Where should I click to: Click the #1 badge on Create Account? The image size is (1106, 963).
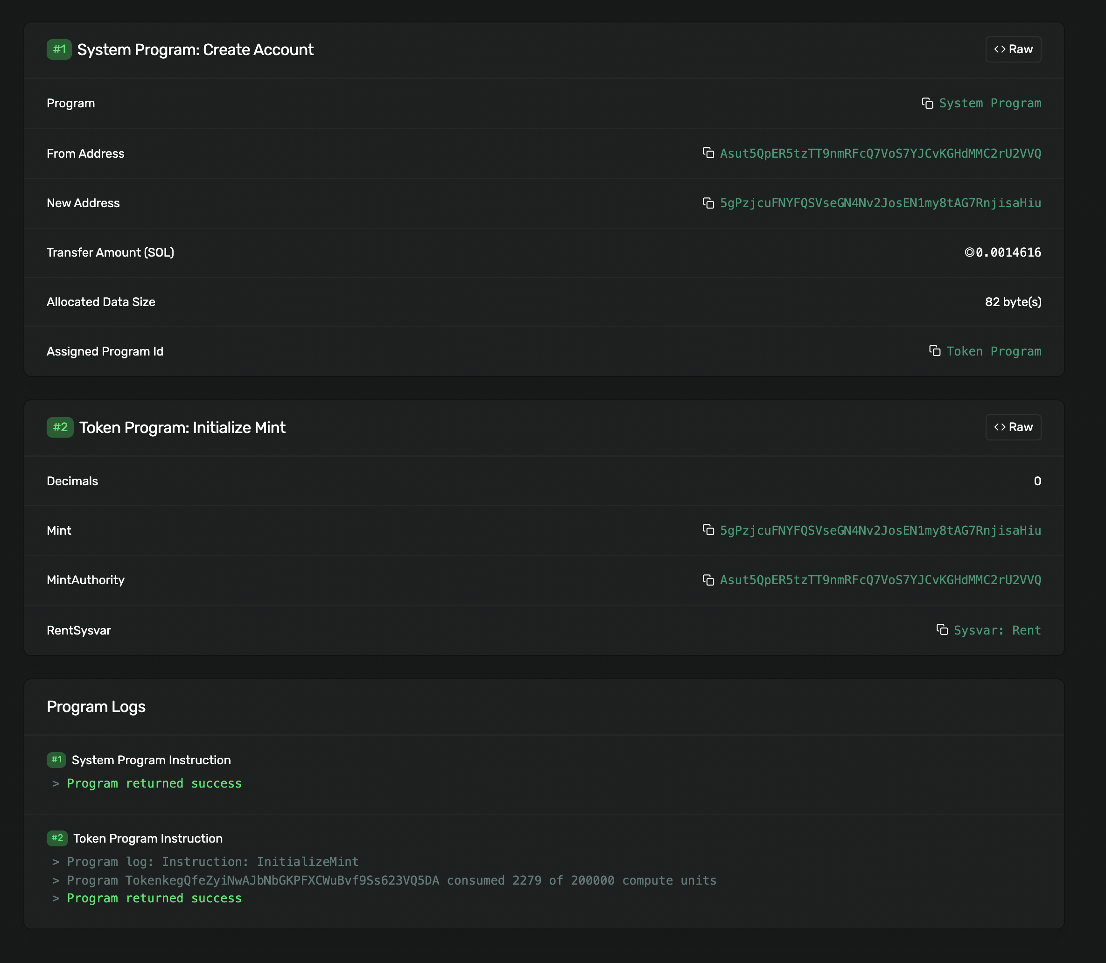[59, 49]
